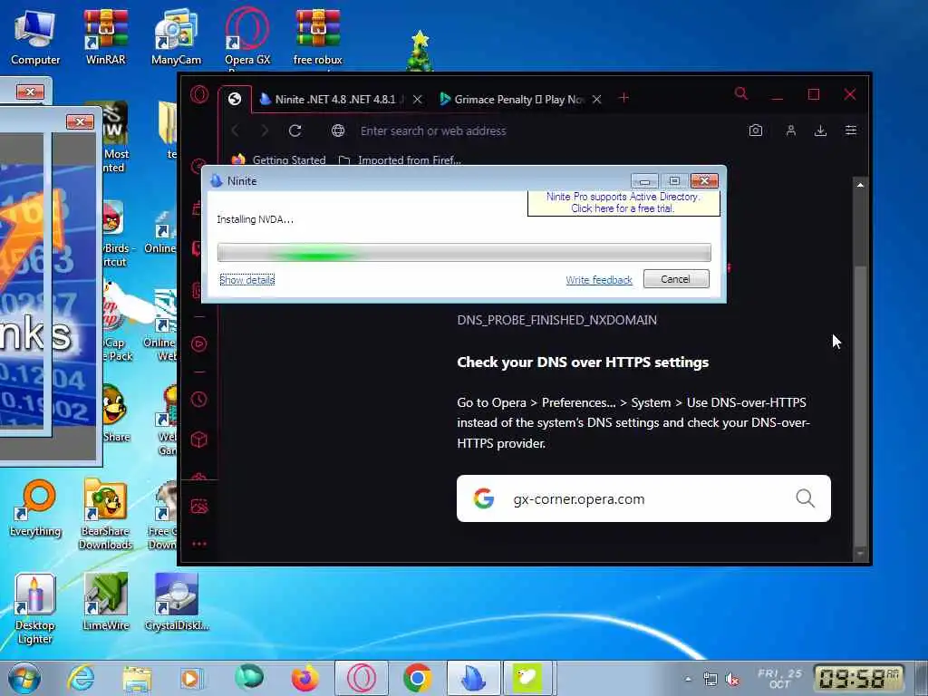The image size is (928, 696).
Task: Click the muted volume tray icon
Action: point(732,680)
